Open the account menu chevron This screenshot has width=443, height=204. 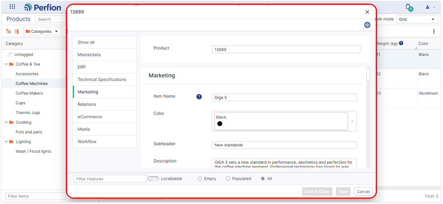pyautogui.click(x=434, y=7)
